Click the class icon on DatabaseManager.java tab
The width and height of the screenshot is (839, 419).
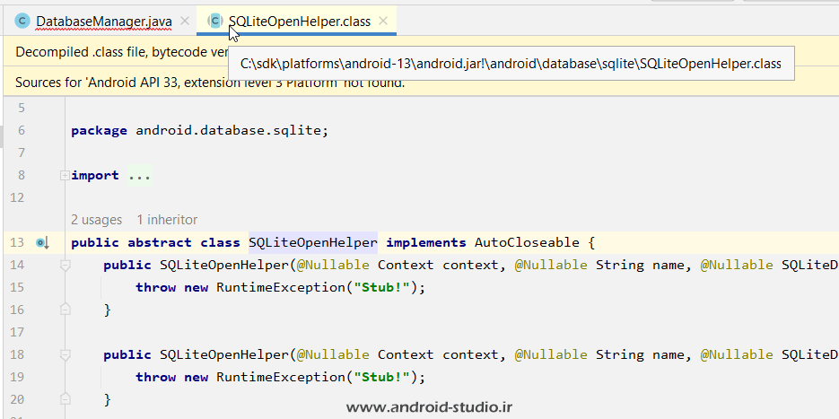coord(22,22)
